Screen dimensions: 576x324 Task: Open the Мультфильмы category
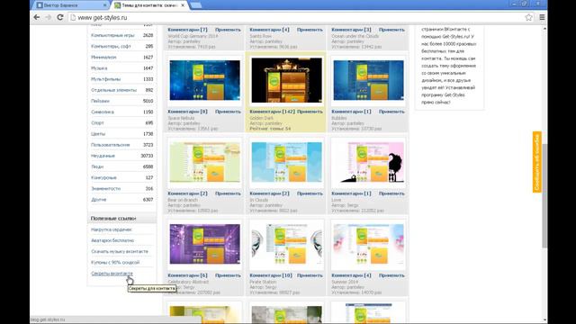coord(106,79)
